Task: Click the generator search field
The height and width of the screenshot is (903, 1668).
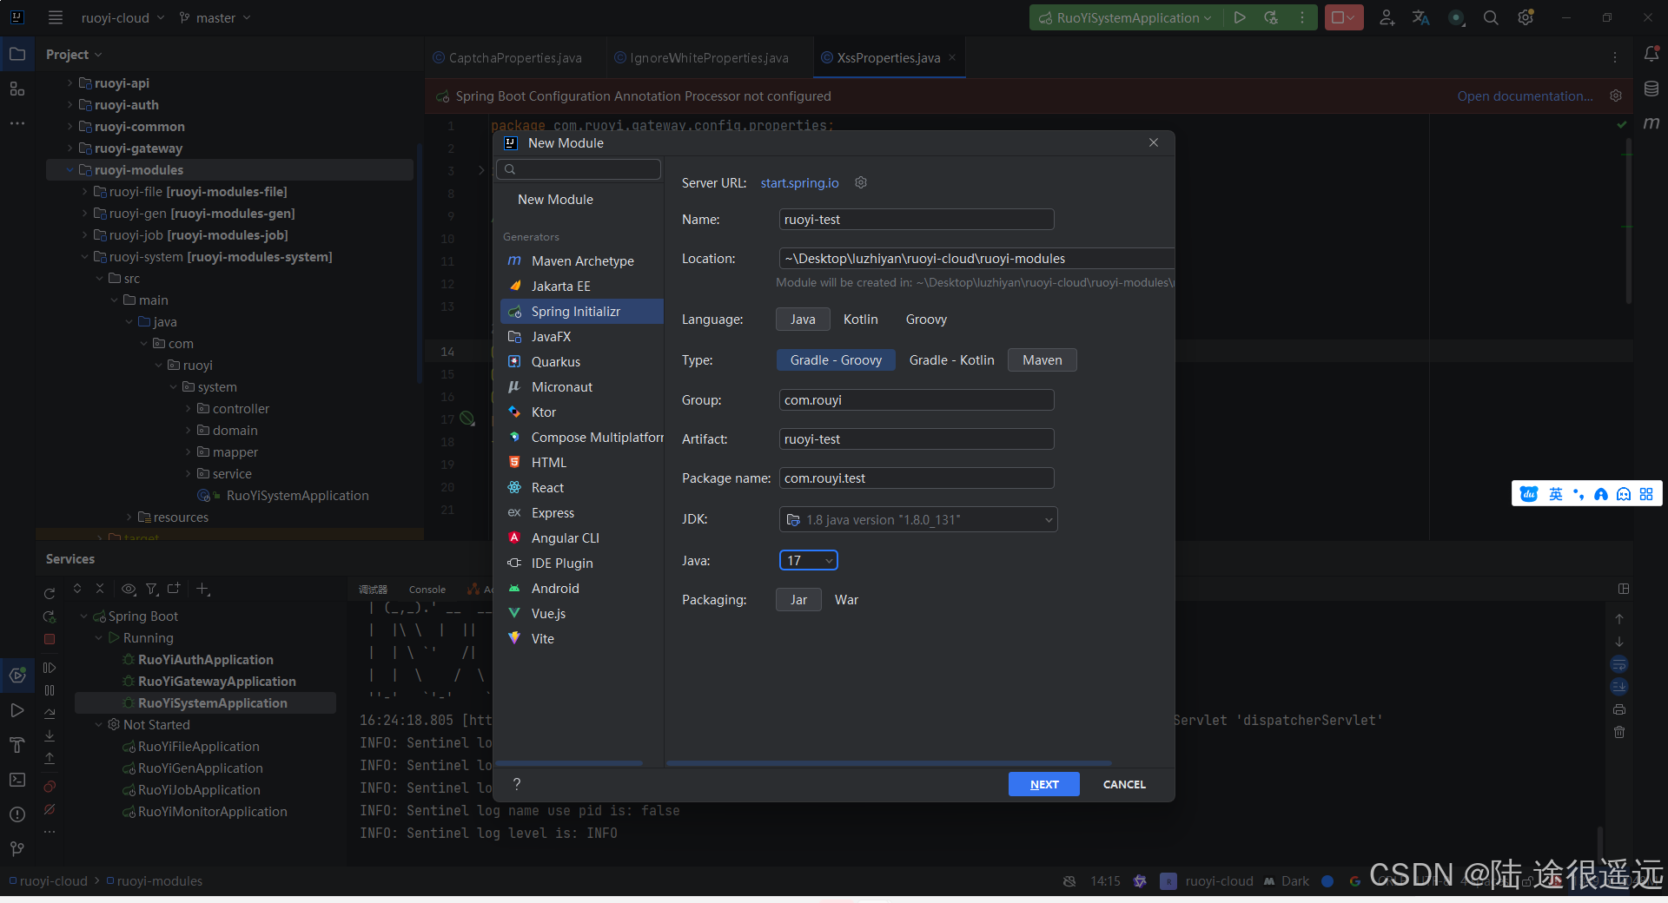Action: 579,169
